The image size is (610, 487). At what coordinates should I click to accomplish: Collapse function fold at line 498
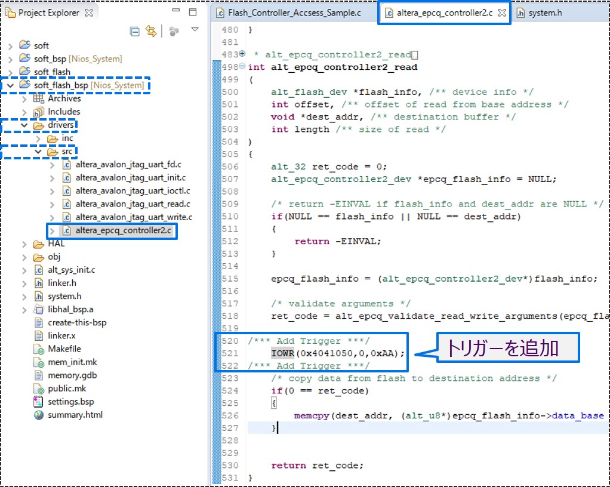242,66
